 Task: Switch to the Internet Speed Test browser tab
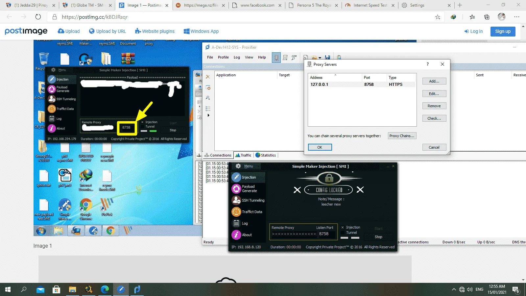click(370, 5)
